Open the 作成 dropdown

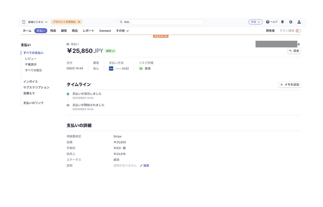click(255, 22)
